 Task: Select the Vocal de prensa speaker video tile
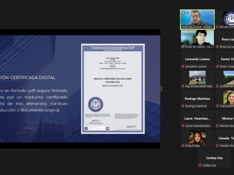coord(197,19)
